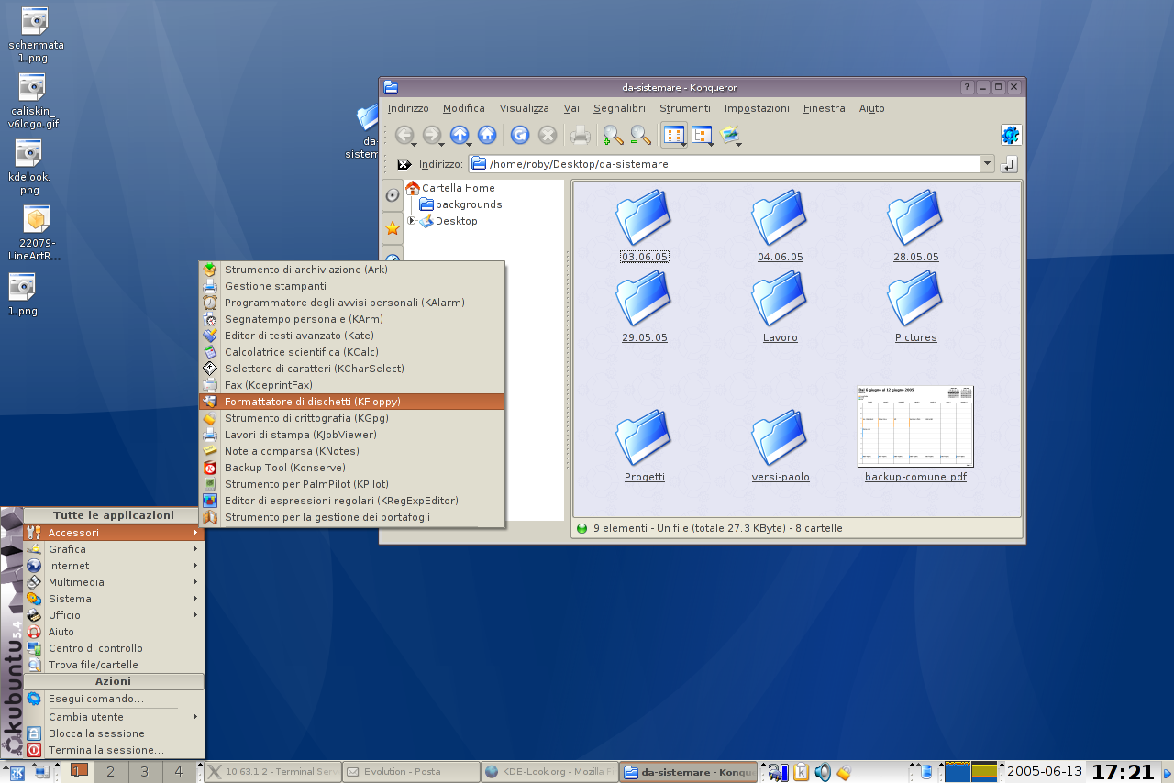Click the Up-folder arrow toolbar icon

point(460,136)
